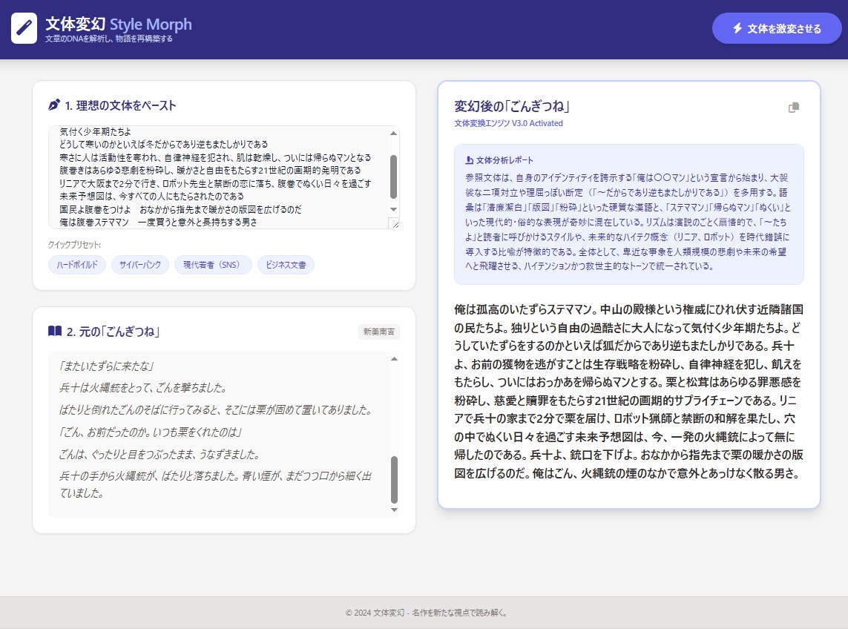Screen dimensions: 848x629
Task: Click the scrollbar thumb in the original story panel
Action: pyautogui.click(x=394, y=479)
